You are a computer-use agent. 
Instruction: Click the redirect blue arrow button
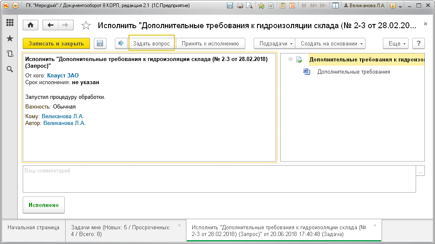tap(121, 43)
